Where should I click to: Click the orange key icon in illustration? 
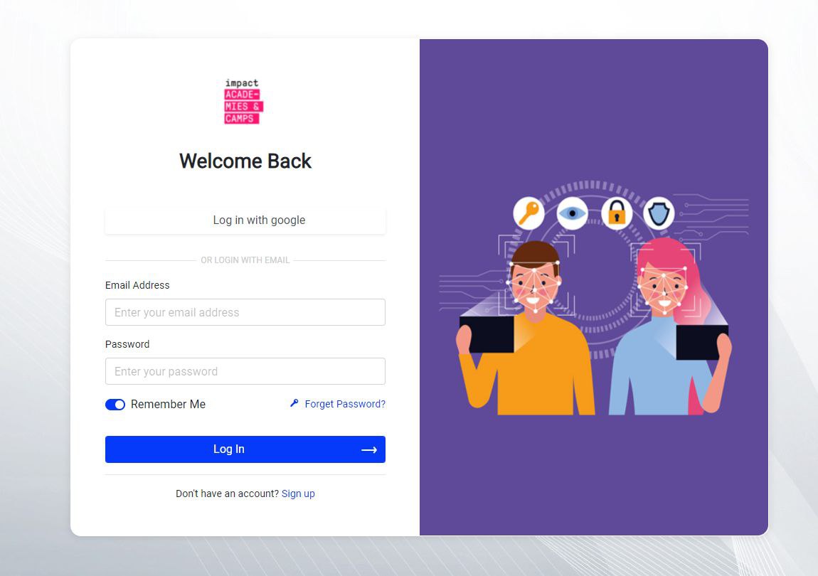(x=529, y=213)
